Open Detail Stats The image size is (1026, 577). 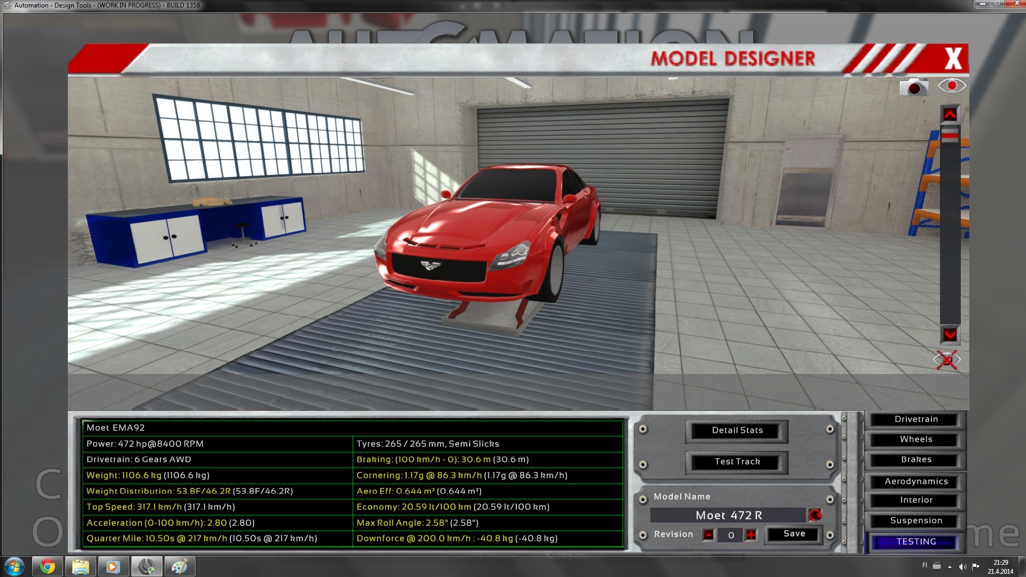click(x=737, y=431)
